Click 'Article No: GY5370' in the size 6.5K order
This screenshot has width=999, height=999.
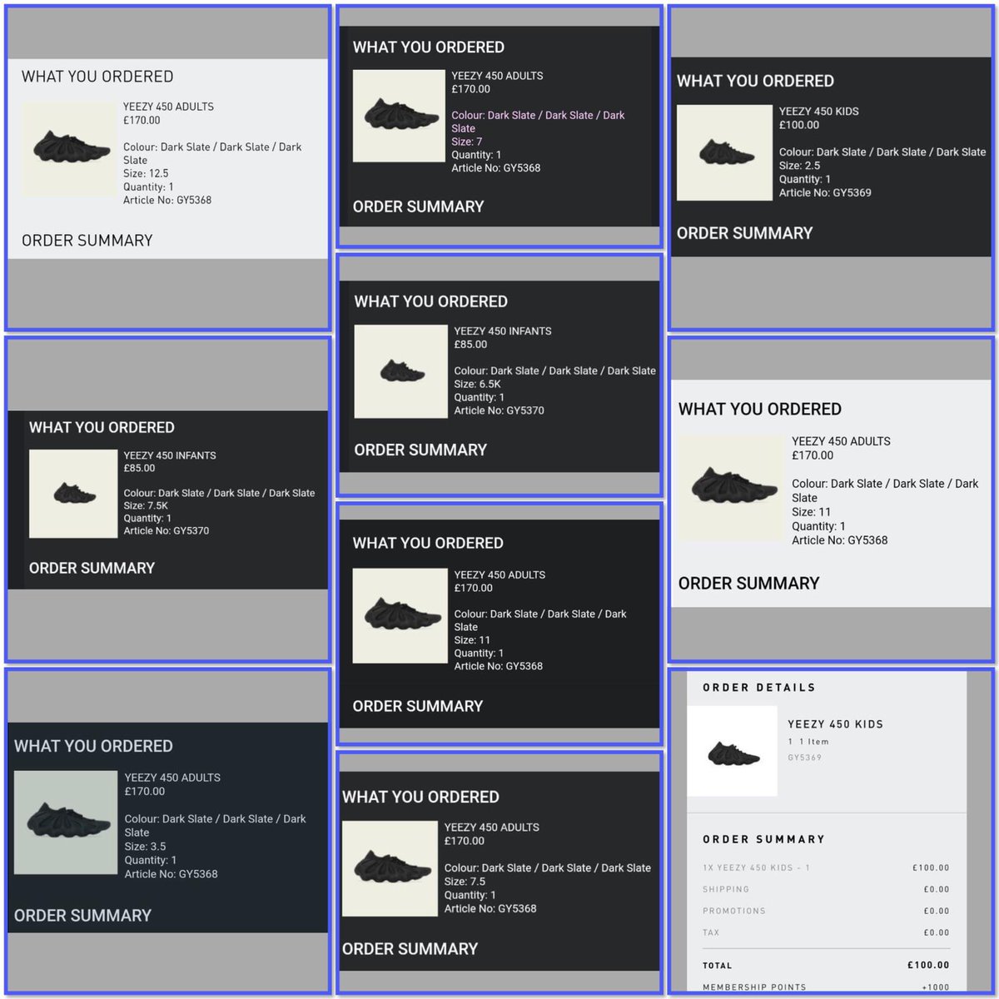499,410
